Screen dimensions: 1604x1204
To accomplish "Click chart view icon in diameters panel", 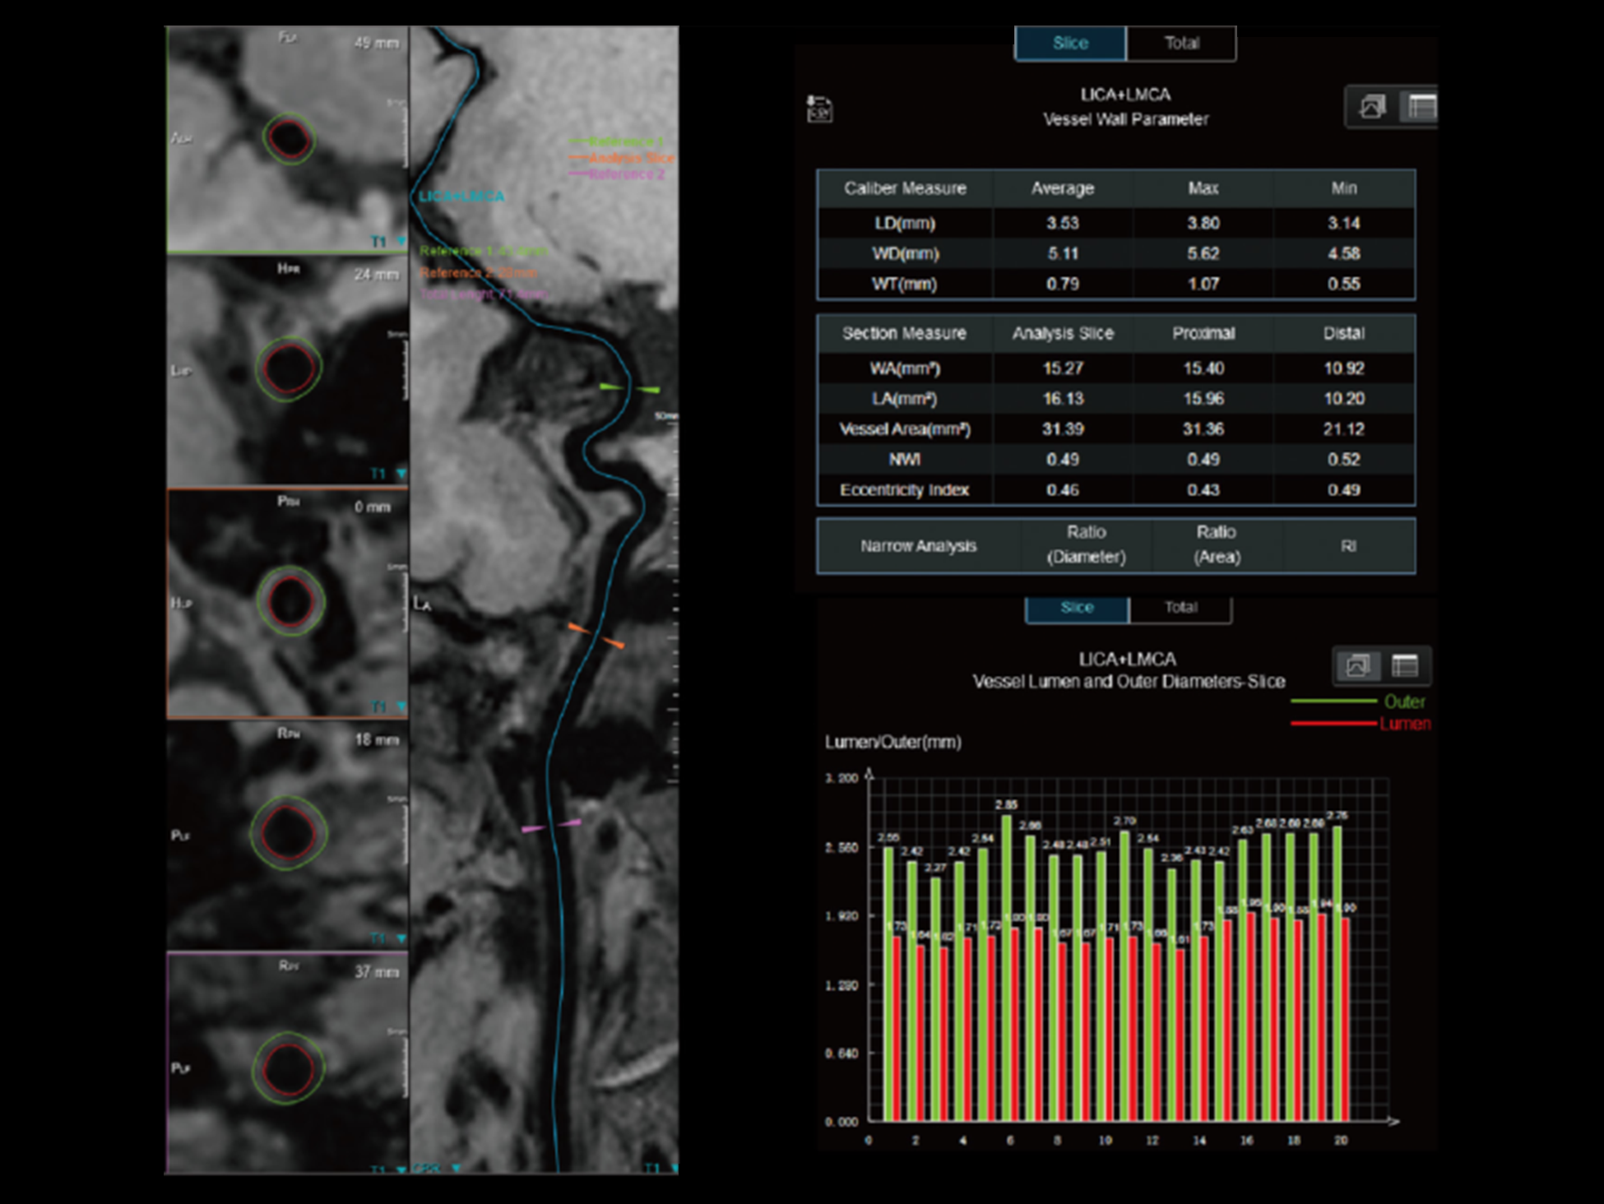I will 1357,665.
